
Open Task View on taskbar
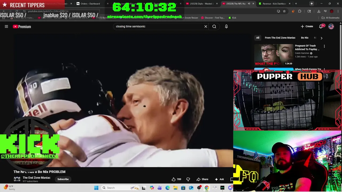(x=144, y=188)
